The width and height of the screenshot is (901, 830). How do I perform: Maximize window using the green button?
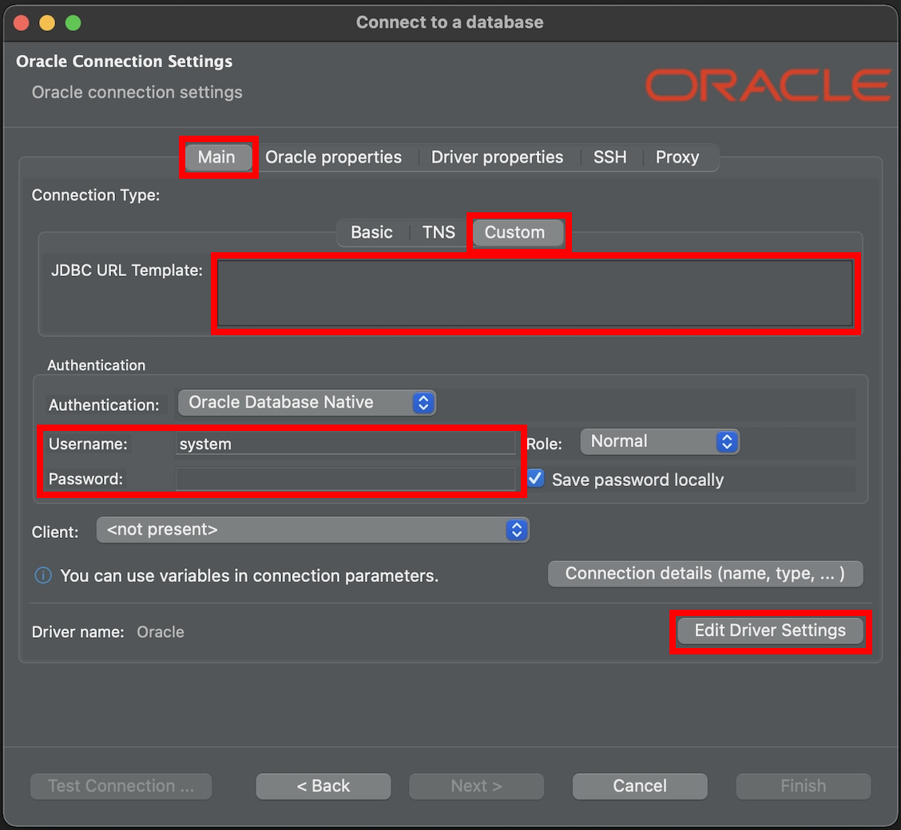(73, 23)
